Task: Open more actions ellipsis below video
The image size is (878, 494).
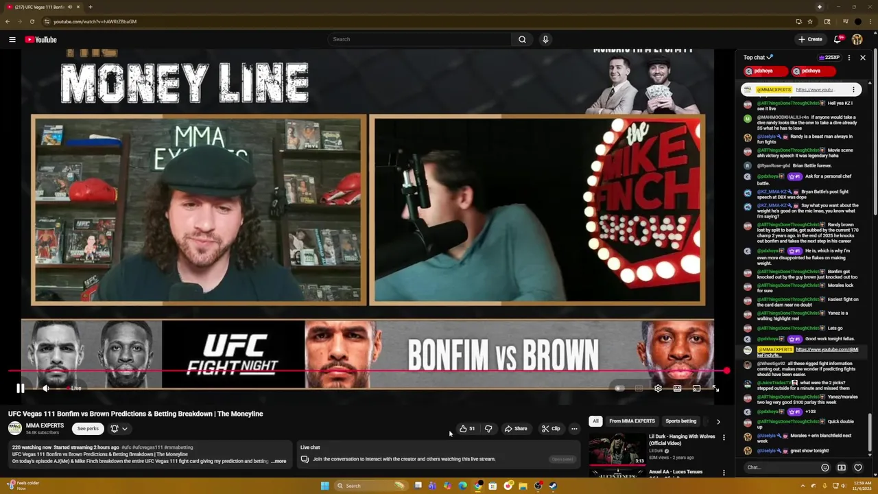Action: tap(574, 429)
